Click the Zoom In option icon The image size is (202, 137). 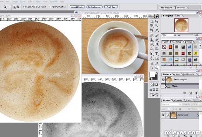[x=14, y=7]
